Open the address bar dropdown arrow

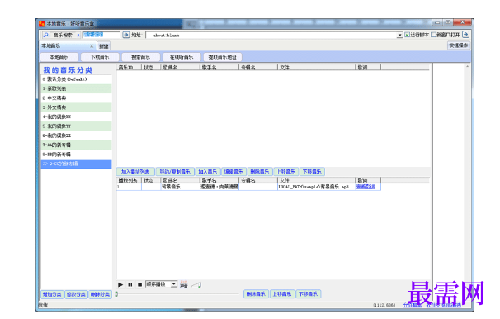pyautogui.click(x=399, y=35)
